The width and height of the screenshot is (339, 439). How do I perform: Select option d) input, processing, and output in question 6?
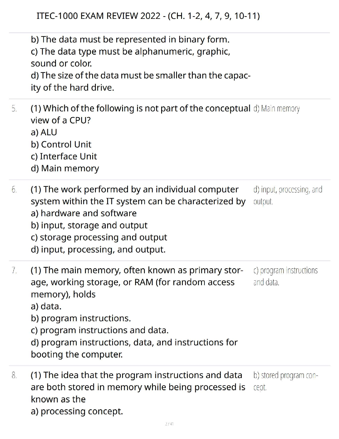(x=98, y=249)
